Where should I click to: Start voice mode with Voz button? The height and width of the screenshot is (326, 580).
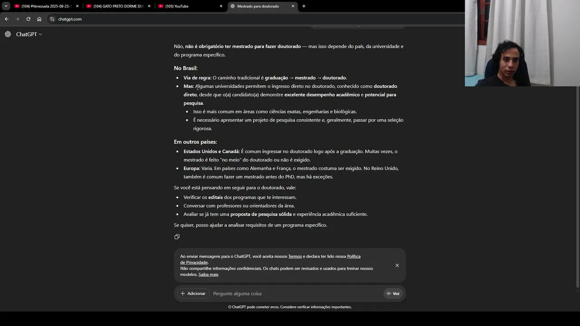click(393, 293)
